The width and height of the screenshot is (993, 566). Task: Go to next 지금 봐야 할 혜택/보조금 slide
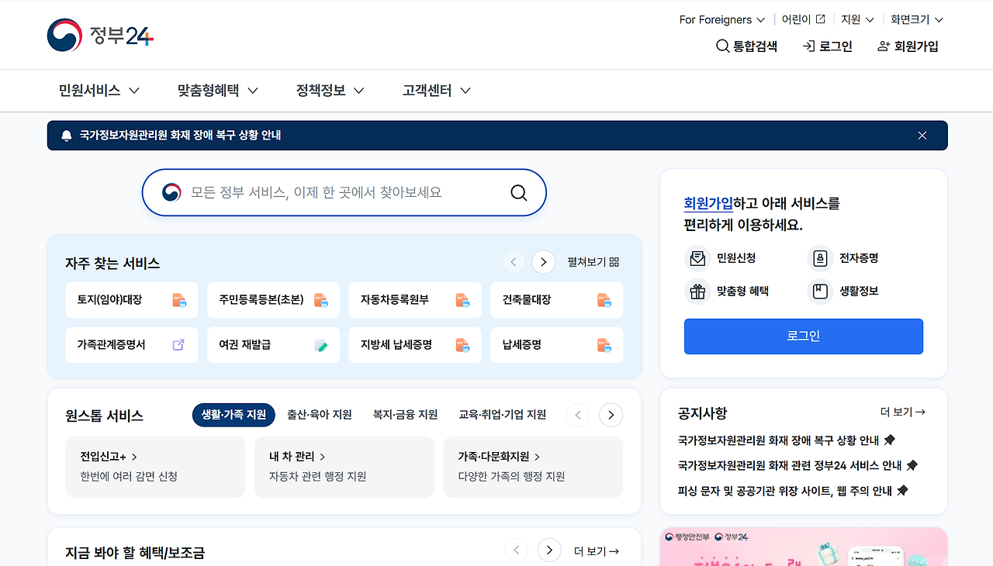pyautogui.click(x=549, y=550)
